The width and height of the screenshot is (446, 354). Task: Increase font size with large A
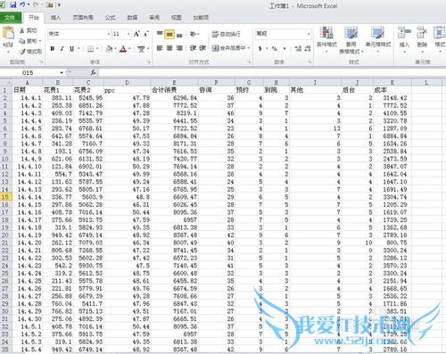coord(136,34)
